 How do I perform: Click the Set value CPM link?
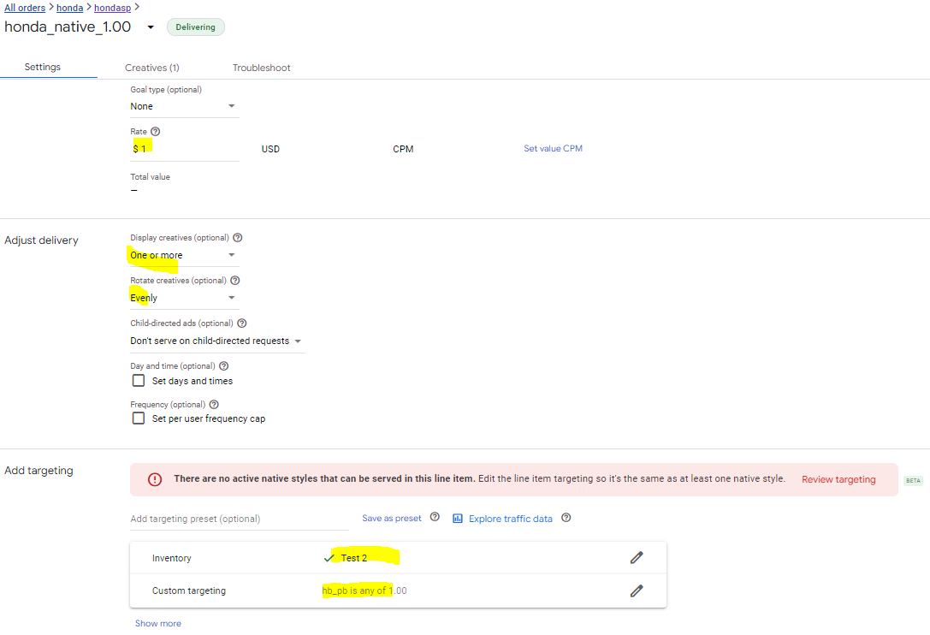pos(553,149)
